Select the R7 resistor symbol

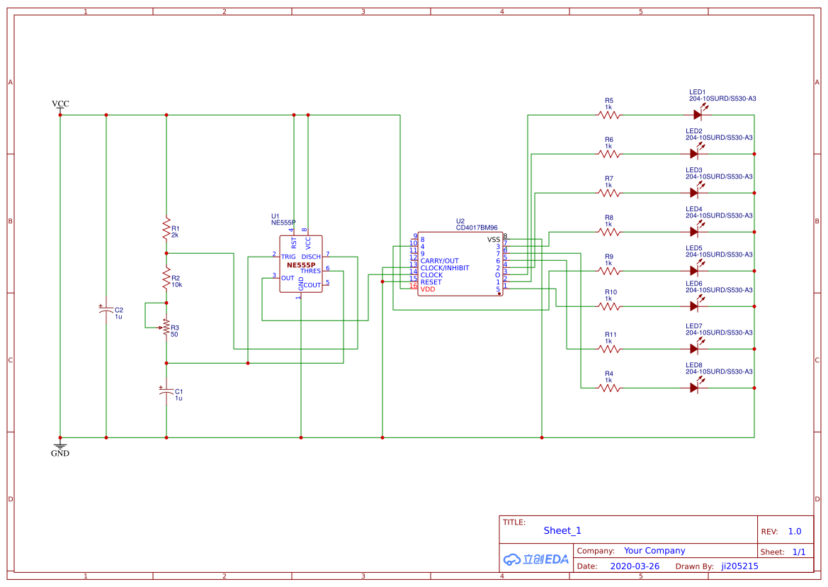tap(609, 193)
